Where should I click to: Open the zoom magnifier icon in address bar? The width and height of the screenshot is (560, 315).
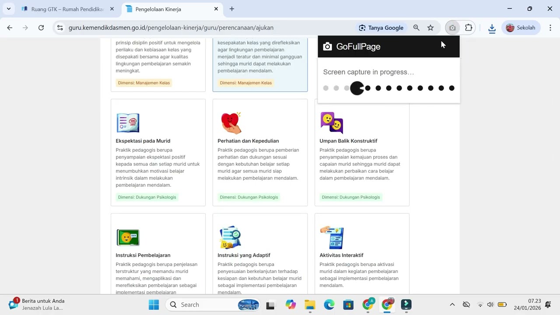[x=416, y=28]
